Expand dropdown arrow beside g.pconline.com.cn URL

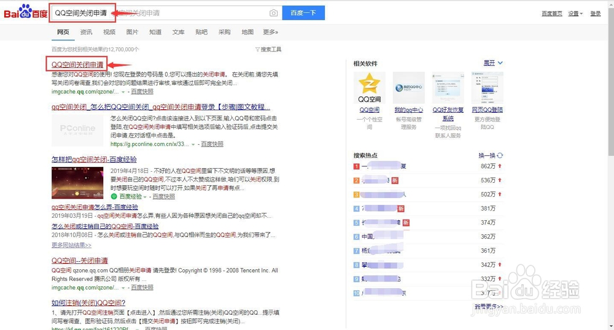point(193,144)
